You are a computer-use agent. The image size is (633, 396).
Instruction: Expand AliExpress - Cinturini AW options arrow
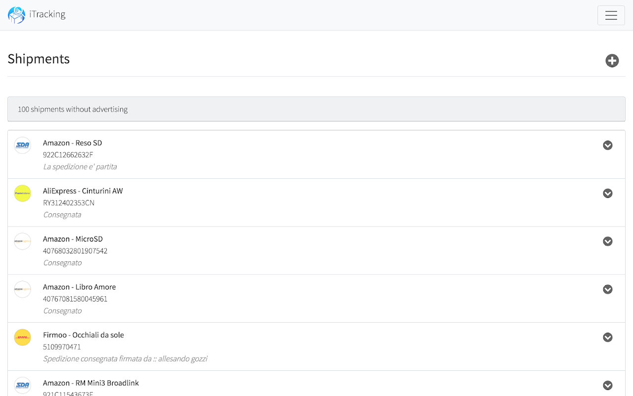coord(608,193)
